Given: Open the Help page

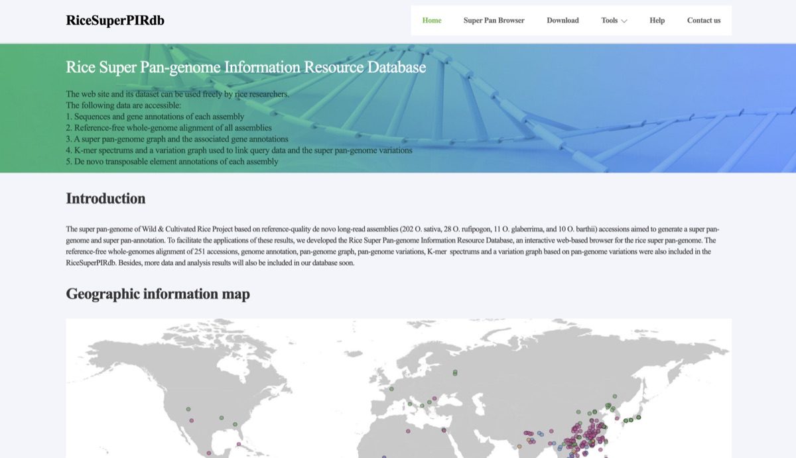Looking at the screenshot, I should click(657, 21).
